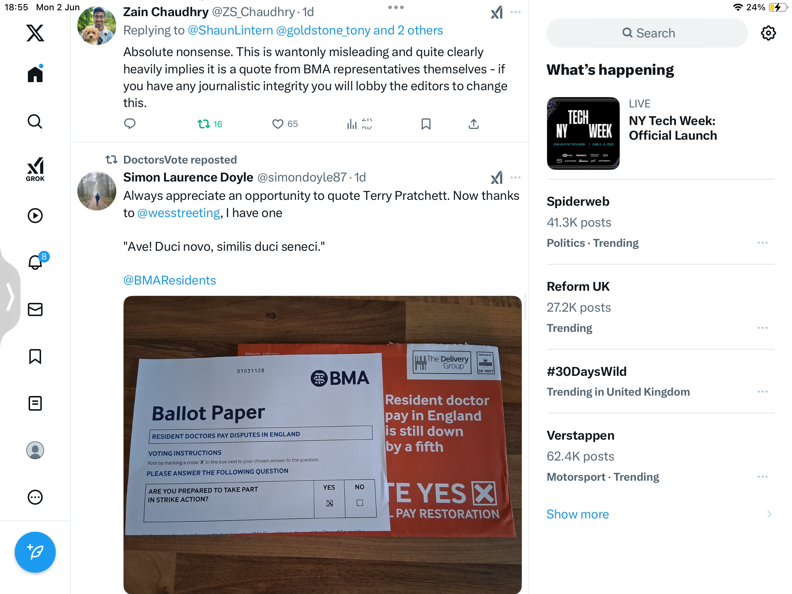Click the Search input field
Image resolution: width=792 pixels, height=594 pixels.
pos(647,33)
